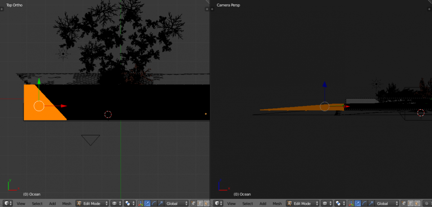
Task: Select the lamp object in Top Ortho viewport
Action: (x=63, y=54)
